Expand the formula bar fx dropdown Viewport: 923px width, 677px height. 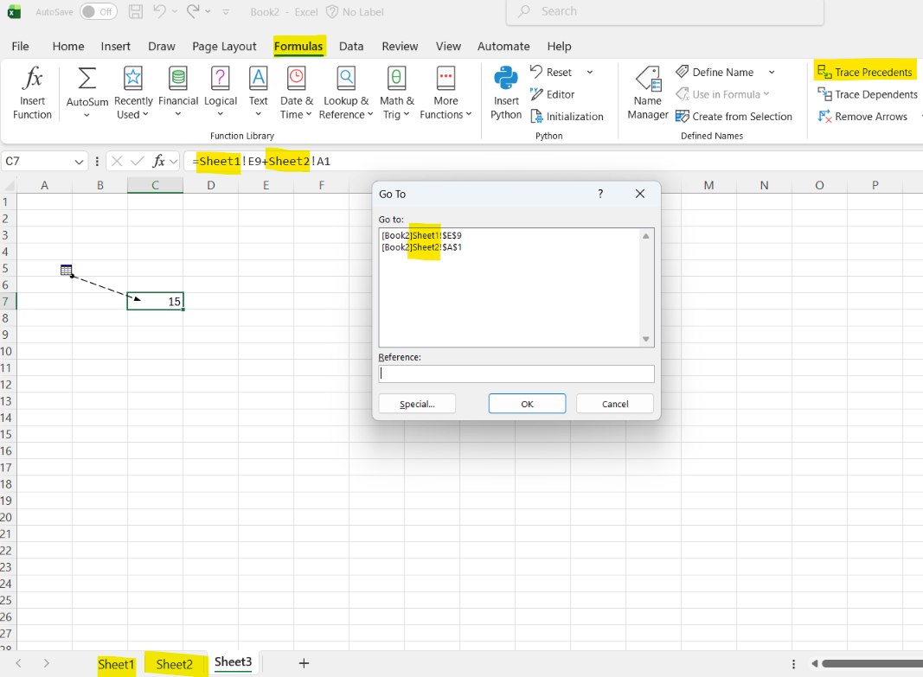[174, 161]
